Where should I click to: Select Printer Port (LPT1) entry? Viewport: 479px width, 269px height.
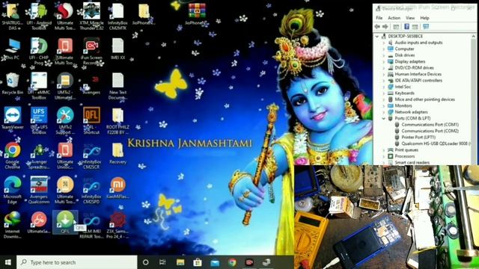tap(415, 137)
